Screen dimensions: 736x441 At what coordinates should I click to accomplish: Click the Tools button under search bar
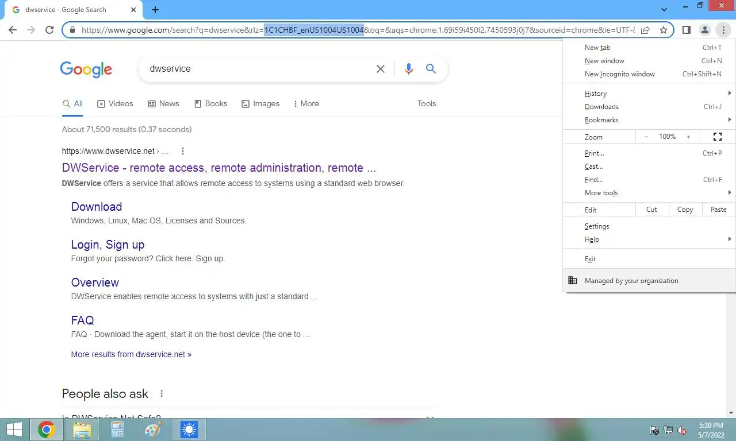(427, 104)
